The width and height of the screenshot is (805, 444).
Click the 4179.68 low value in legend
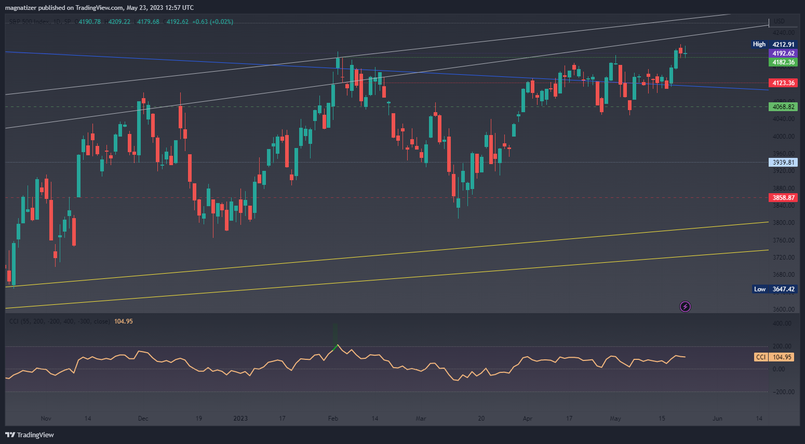click(148, 22)
